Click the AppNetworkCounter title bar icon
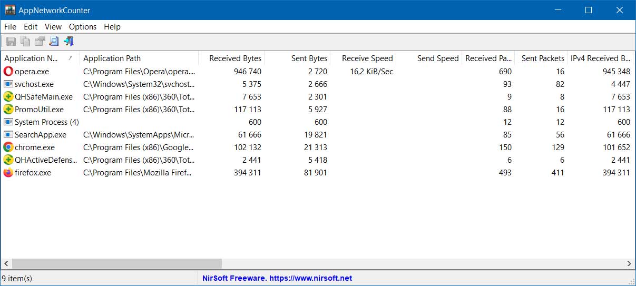Screen dimensions: 636x286 tap(9, 10)
